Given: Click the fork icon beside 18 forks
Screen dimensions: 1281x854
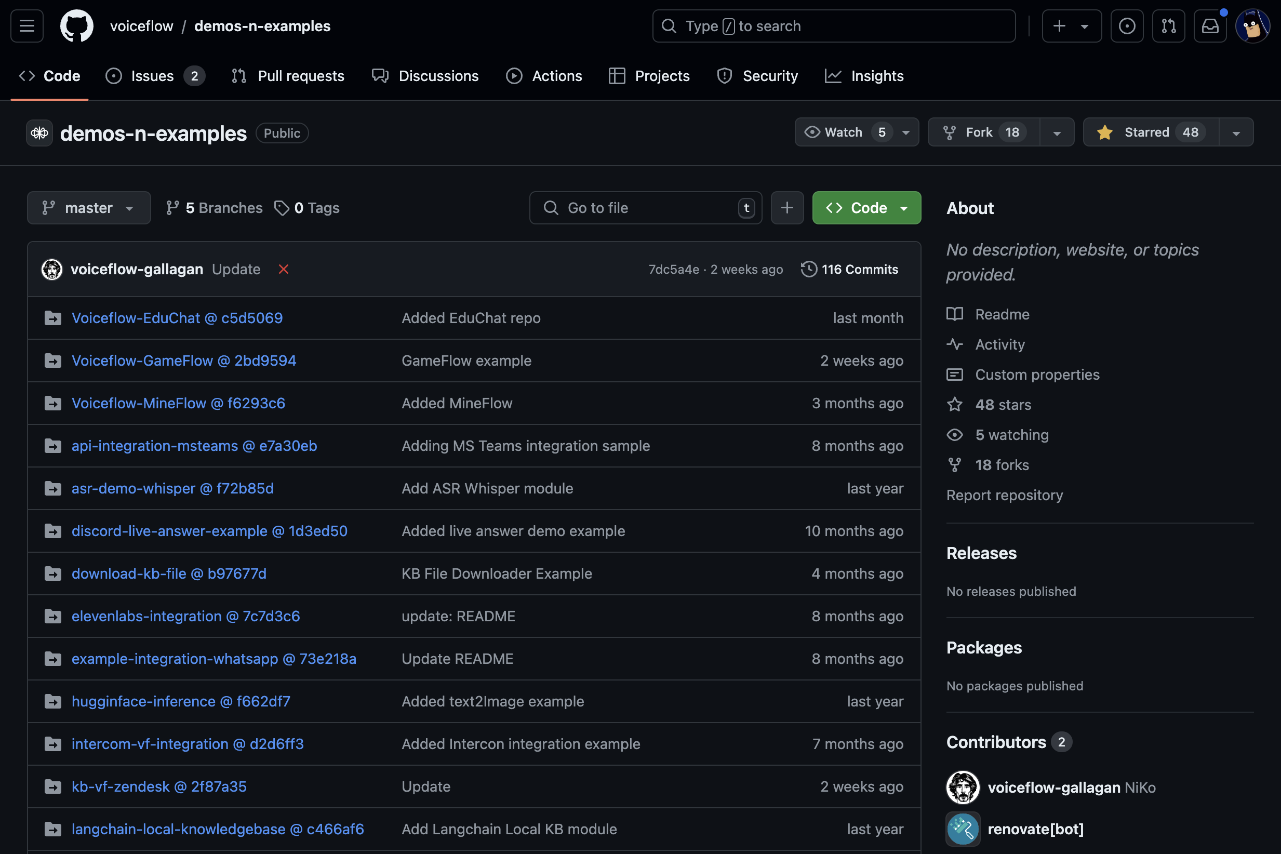Looking at the screenshot, I should [x=955, y=465].
